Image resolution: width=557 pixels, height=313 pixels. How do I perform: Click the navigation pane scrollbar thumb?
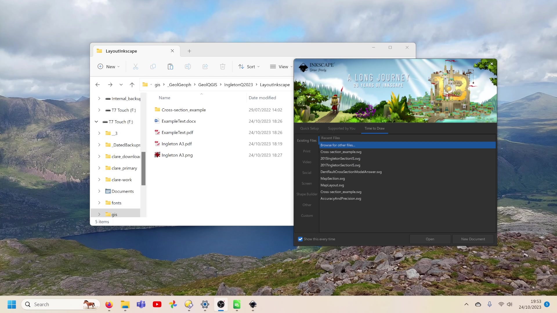tap(143, 168)
